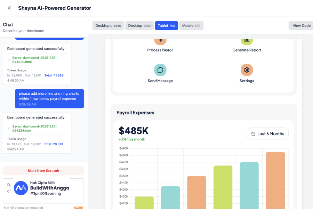This screenshot has height=209, width=313.
Task: Click the blue 'add more line and ring charts' message
Action: [49, 99]
